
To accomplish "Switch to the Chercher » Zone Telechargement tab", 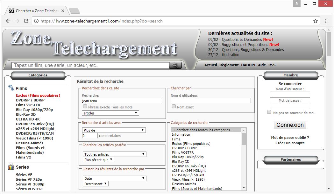I will tap(37, 11).
